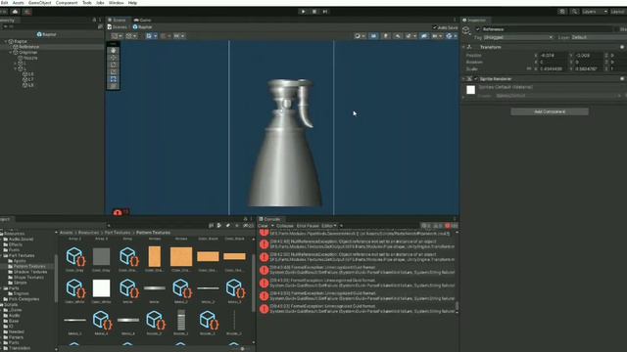
Task: Open the Window menu
Action: [117, 3]
